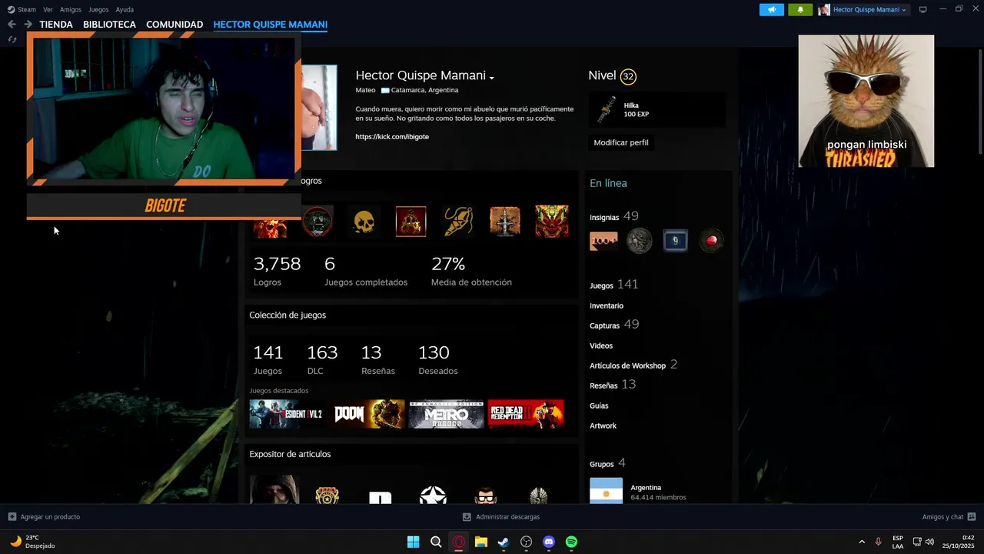
Task: Open the Hilka badge icon under Nivel
Action: [607, 110]
